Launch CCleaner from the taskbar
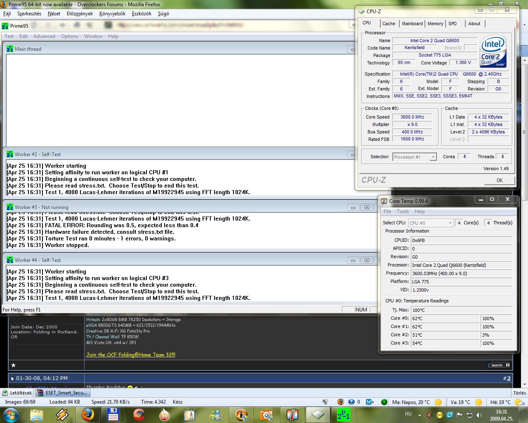Image resolution: width=528 pixels, height=423 pixels. pyautogui.click(x=139, y=415)
